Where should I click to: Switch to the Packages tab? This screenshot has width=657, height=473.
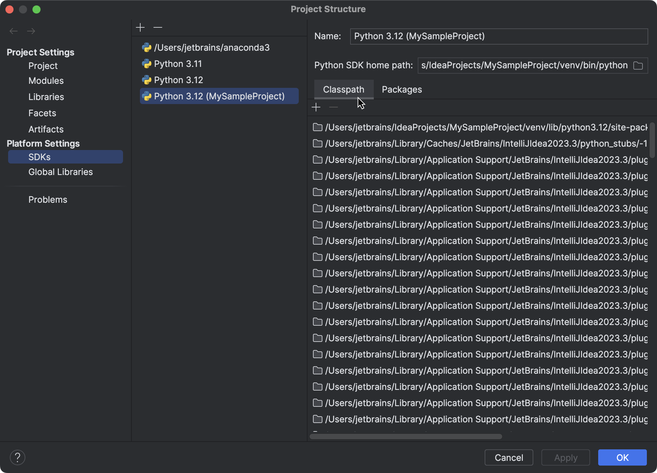coord(401,90)
